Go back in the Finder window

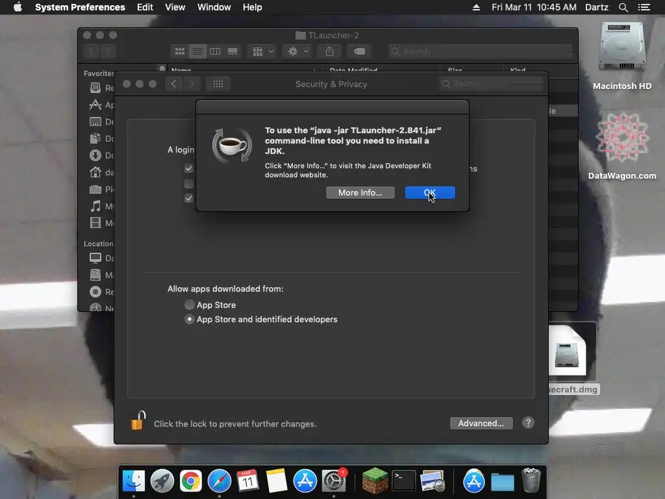click(x=92, y=51)
